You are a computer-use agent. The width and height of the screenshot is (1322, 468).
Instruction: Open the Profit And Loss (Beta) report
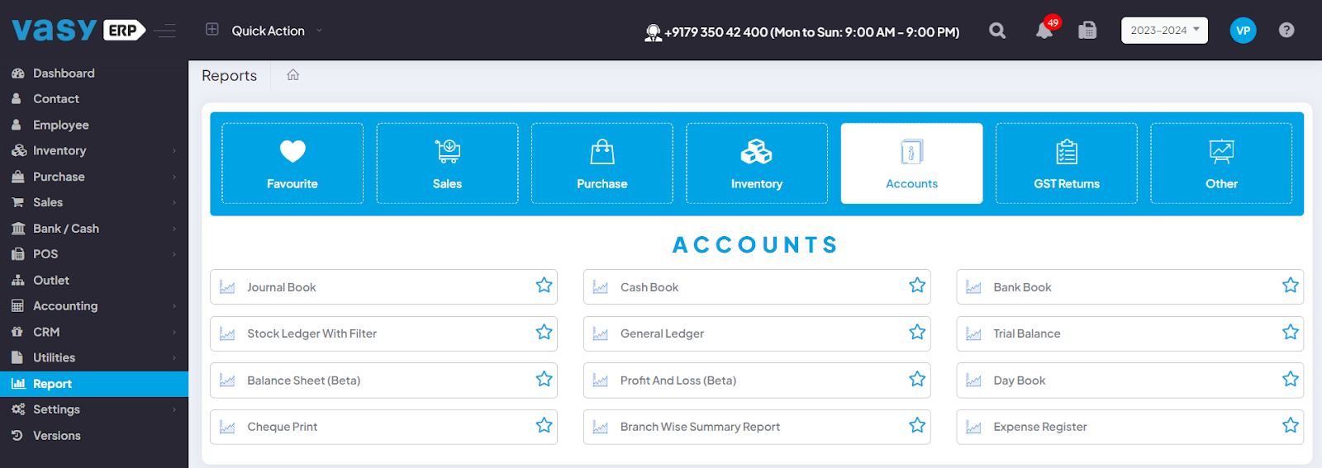[x=757, y=381]
